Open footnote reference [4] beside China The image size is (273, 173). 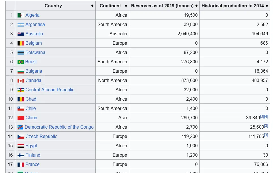[266, 116]
